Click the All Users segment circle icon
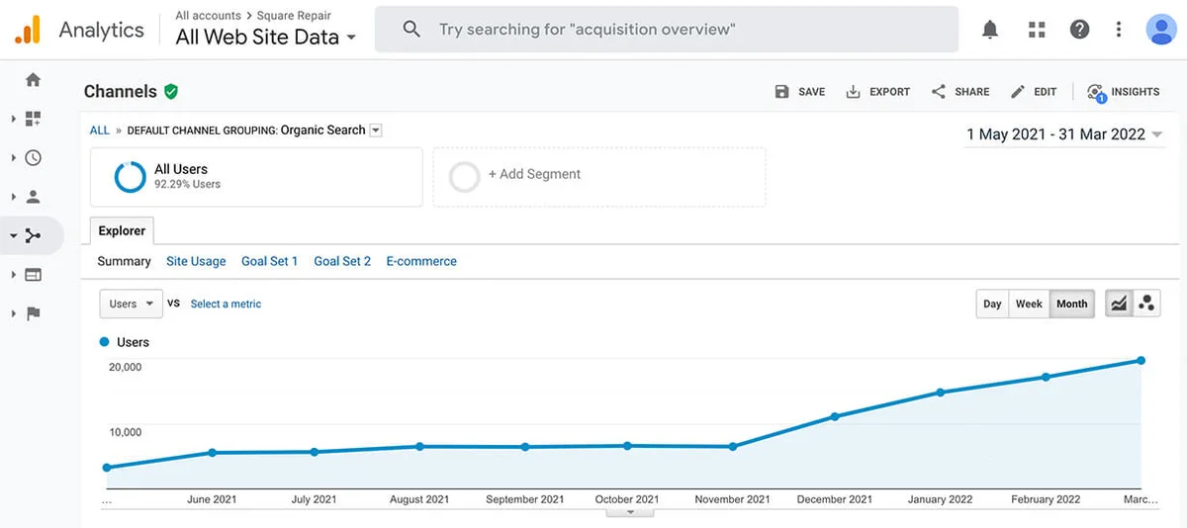This screenshot has width=1187, height=528. click(131, 177)
